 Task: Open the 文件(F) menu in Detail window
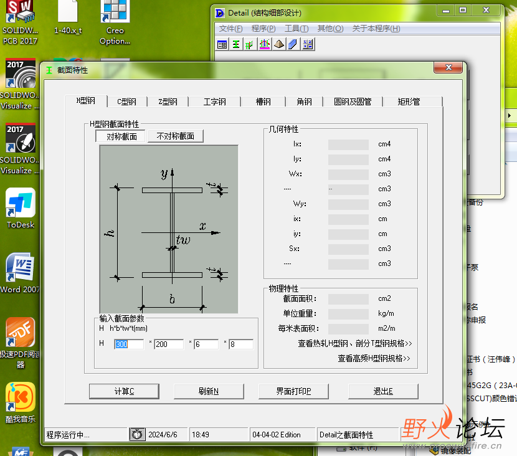coord(231,29)
